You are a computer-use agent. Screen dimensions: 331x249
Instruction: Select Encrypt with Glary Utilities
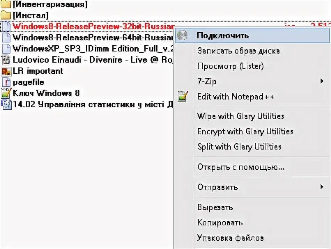252,131
